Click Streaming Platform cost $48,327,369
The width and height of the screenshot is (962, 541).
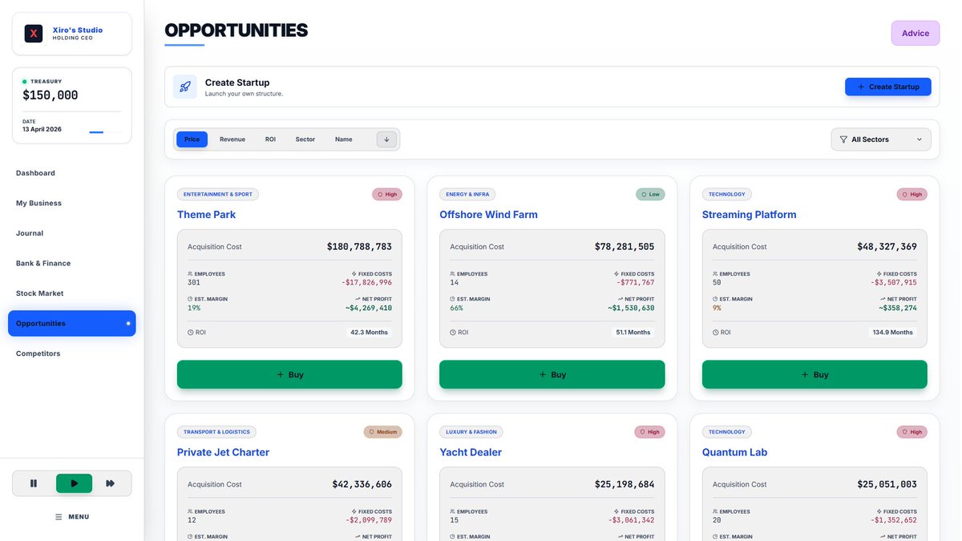[887, 247]
